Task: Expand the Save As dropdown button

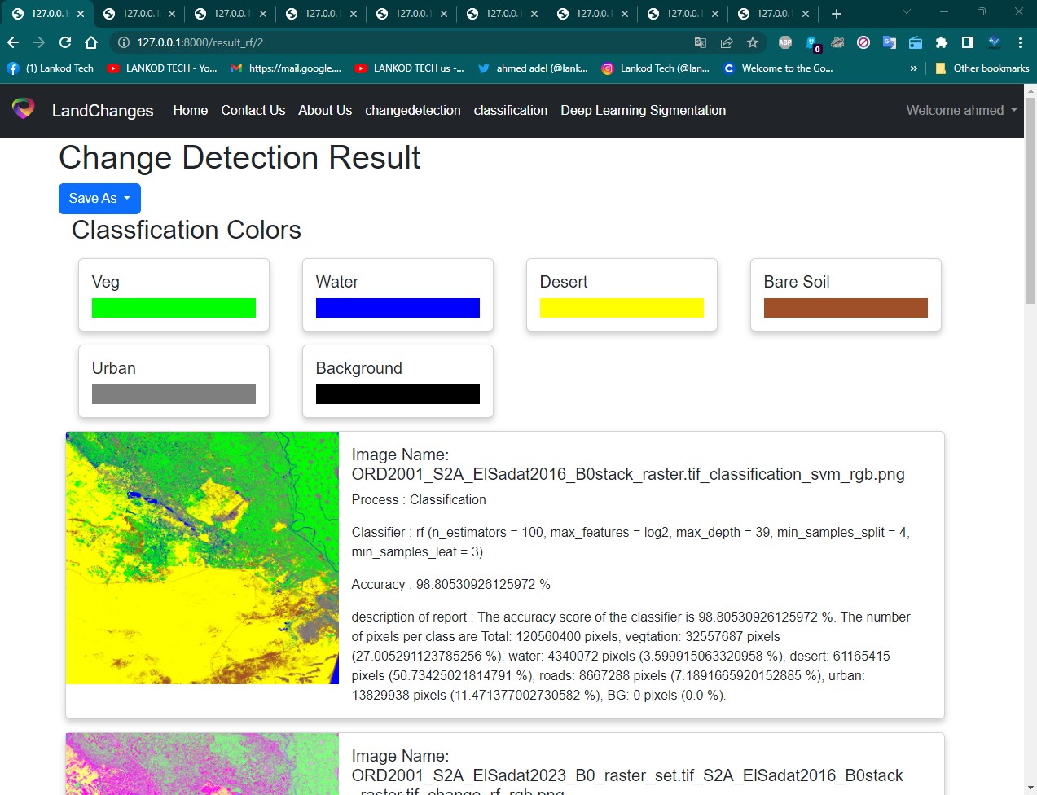Action: [x=99, y=199]
